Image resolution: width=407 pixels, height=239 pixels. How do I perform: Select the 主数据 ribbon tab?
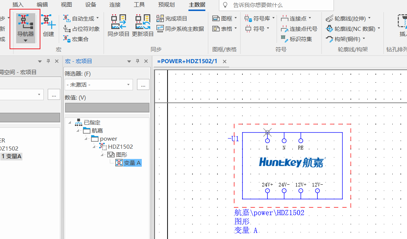coord(197,5)
